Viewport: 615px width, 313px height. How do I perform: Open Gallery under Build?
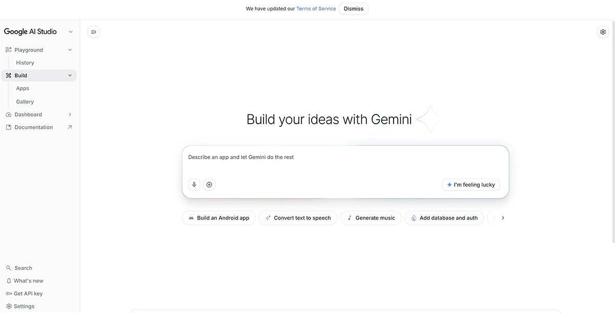click(25, 102)
